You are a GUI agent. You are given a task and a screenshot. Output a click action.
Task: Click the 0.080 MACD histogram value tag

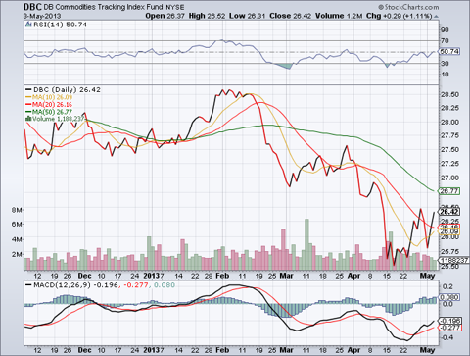[x=449, y=297]
